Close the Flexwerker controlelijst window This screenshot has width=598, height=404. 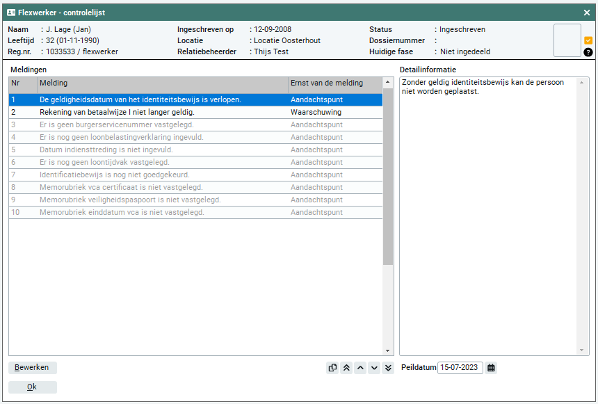point(587,13)
